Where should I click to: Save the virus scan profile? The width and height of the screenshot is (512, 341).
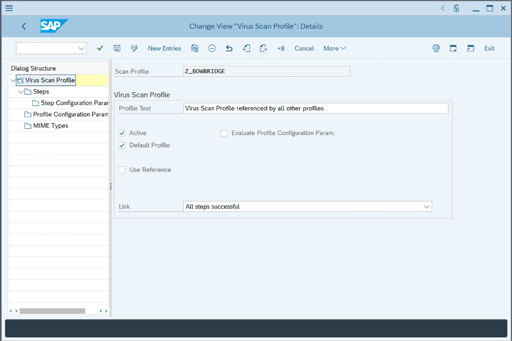coord(117,48)
